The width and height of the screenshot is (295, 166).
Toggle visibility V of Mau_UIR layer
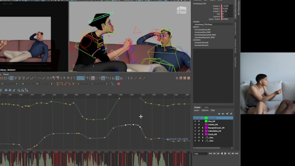click(x=195, y=121)
